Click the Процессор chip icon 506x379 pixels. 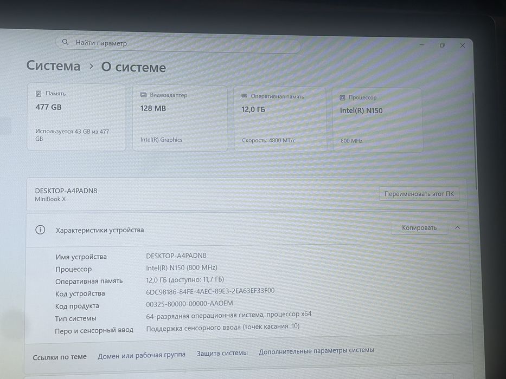coord(342,97)
